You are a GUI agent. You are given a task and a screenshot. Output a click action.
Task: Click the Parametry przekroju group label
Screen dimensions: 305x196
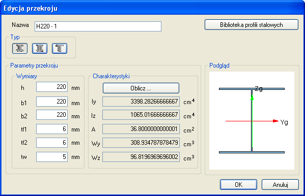coord(34,66)
